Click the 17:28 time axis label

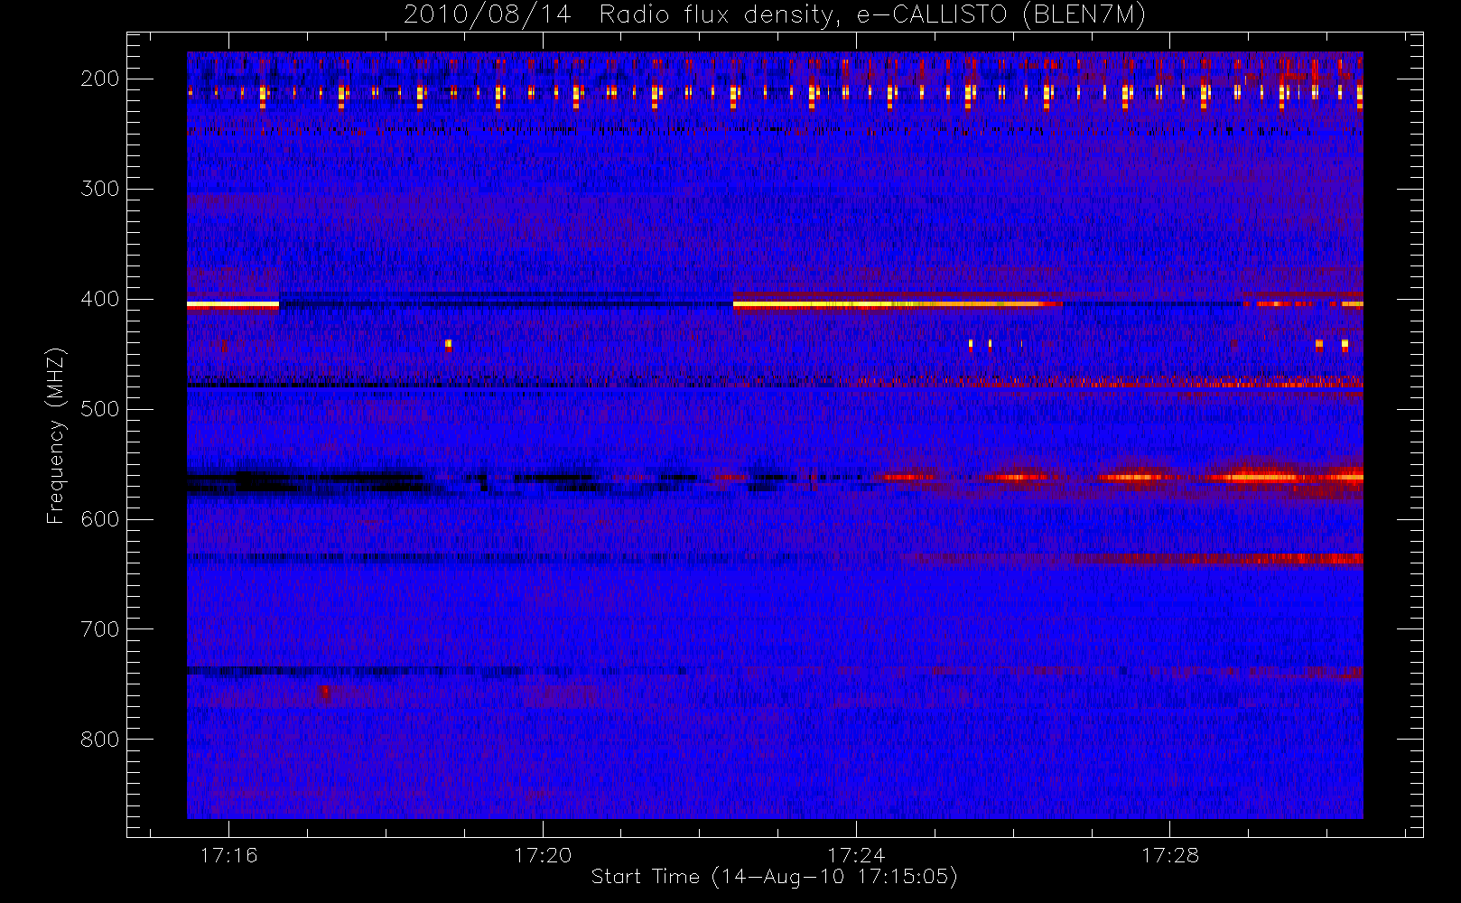point(1169,855)
